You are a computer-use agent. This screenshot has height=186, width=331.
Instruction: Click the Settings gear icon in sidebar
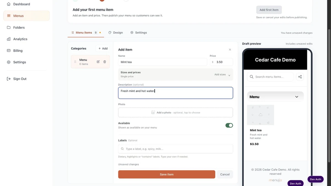pyautogui.click(x=9, y=62)
